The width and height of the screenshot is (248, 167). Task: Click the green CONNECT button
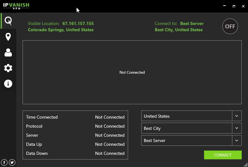(223, 155)
